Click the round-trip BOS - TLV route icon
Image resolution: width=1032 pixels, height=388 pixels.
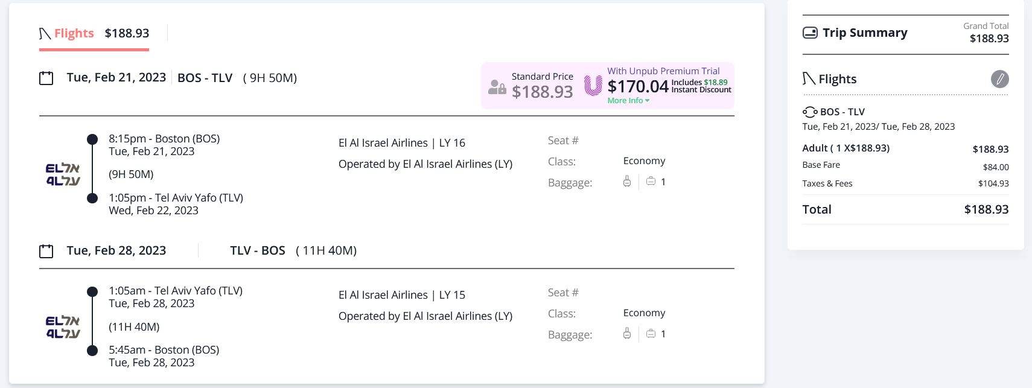(x=809, y=112)
